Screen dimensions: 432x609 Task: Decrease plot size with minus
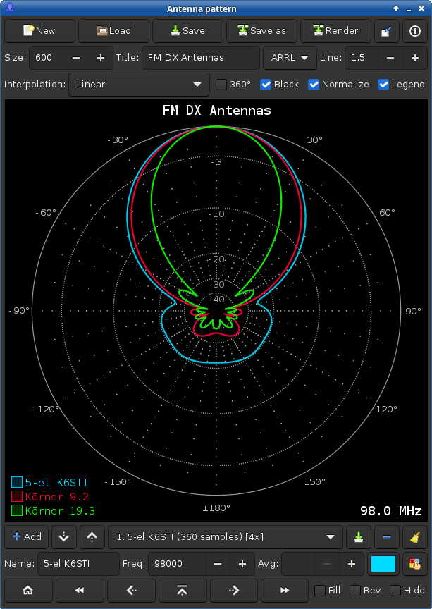click(76, 58)
